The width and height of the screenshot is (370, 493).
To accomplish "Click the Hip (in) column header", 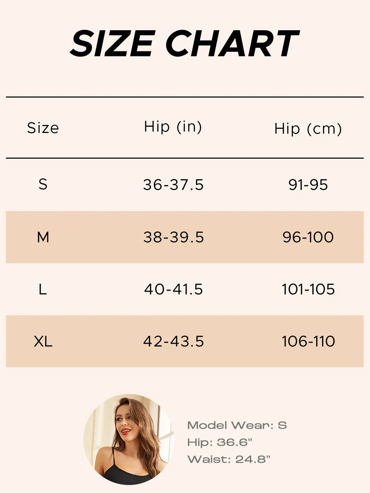I will (x=173, y=127).
